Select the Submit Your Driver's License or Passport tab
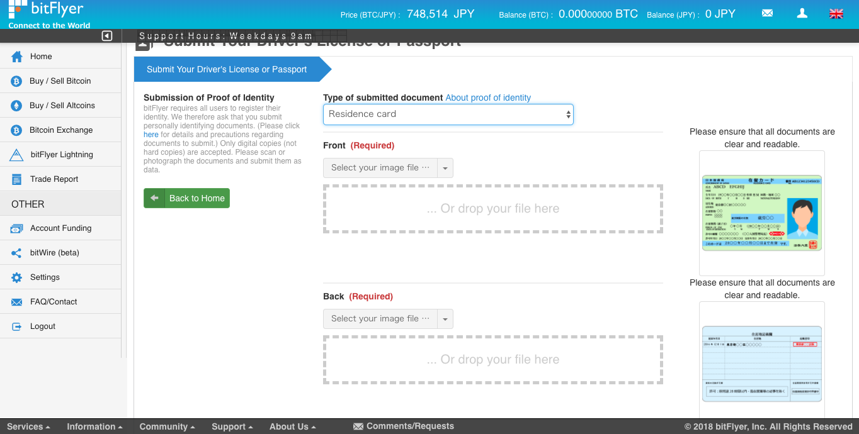 coord(232,69)
